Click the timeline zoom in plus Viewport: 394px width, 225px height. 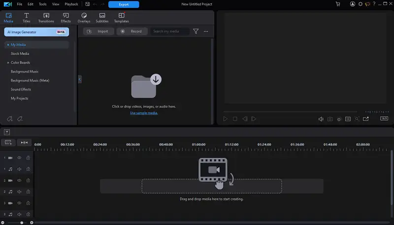[x=32, y=223]
